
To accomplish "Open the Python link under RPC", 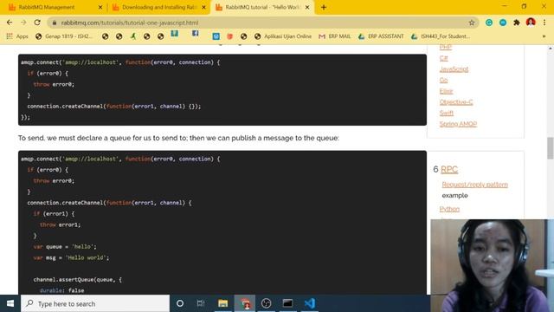I will 449,209.
